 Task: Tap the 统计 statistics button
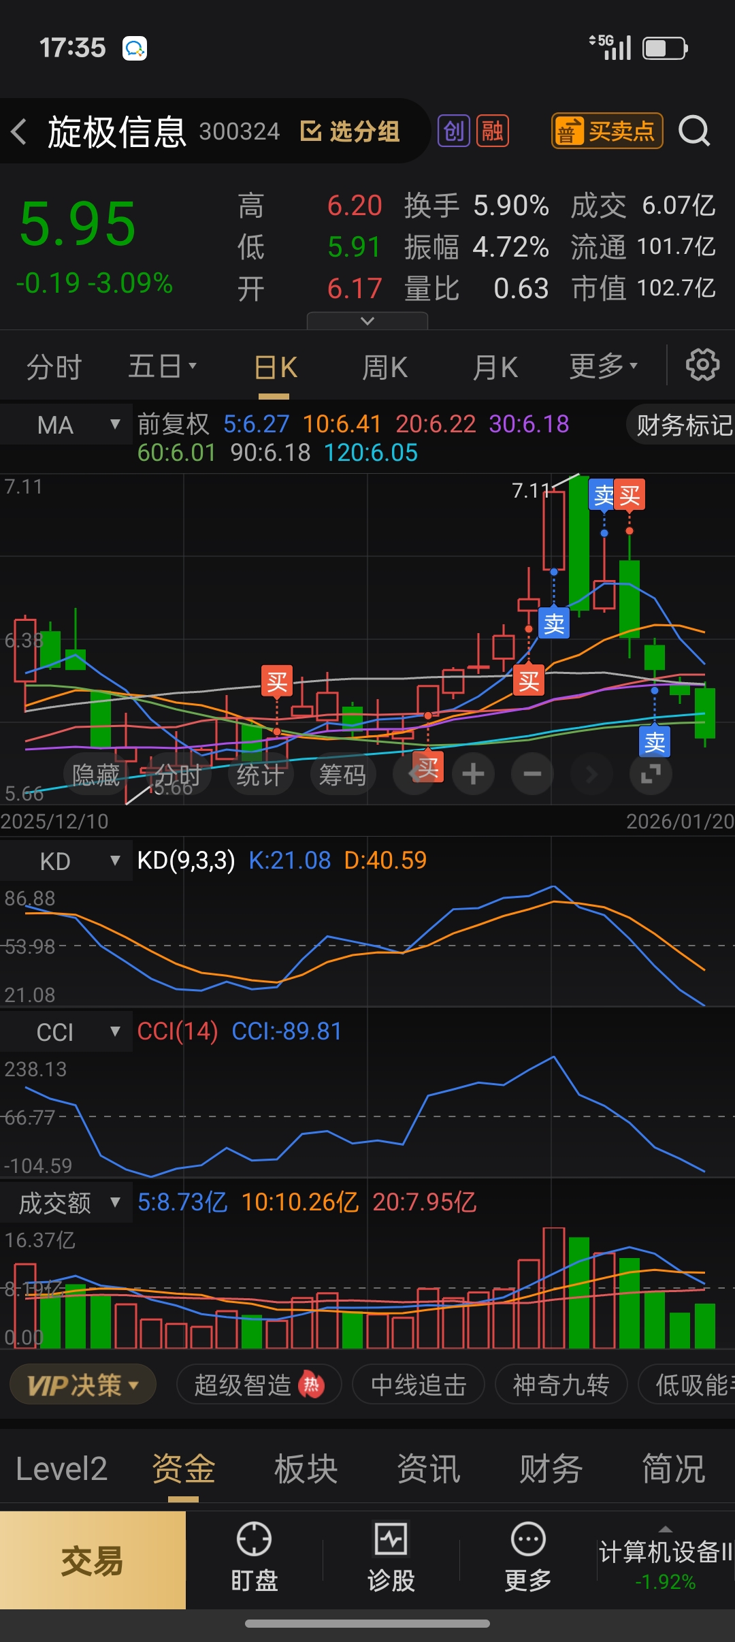(x=260, y=775)
